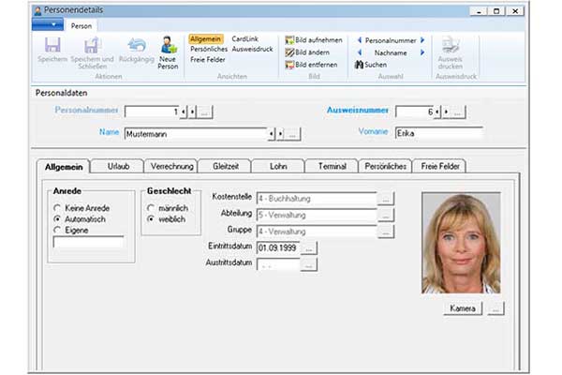Image resolution: width=562 pixels, height=375 pixels.
Task: Click Bild entfernen in the ribbon
Action: click(314, 65)
